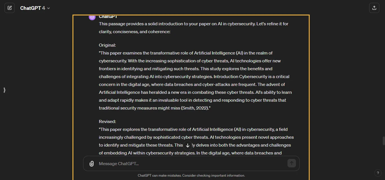Click the revised paragraph starting "This paper explores"

tap(196, 141)
